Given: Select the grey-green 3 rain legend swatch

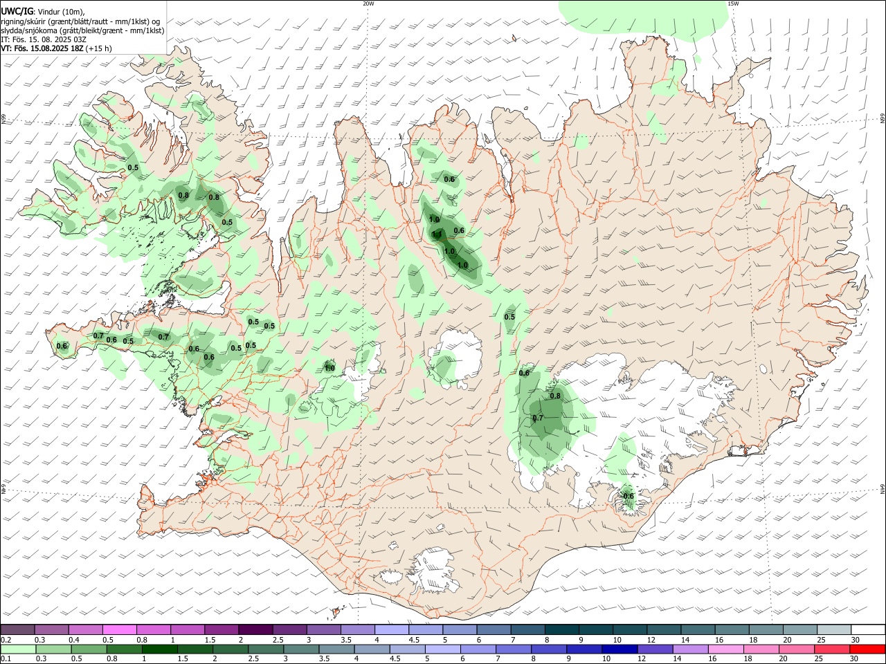Looking at the screenshot, I should (x=300, y=649).
